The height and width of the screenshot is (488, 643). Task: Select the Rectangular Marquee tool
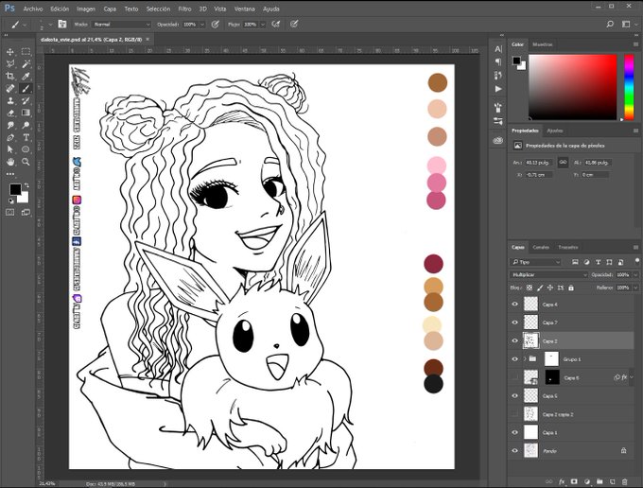(26, 52)
